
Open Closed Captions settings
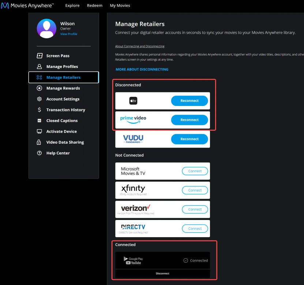pos(62,121)
